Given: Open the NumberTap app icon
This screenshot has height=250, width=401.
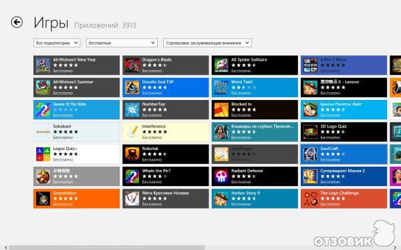Looking at the screenshot, I should tap(132, 110).
